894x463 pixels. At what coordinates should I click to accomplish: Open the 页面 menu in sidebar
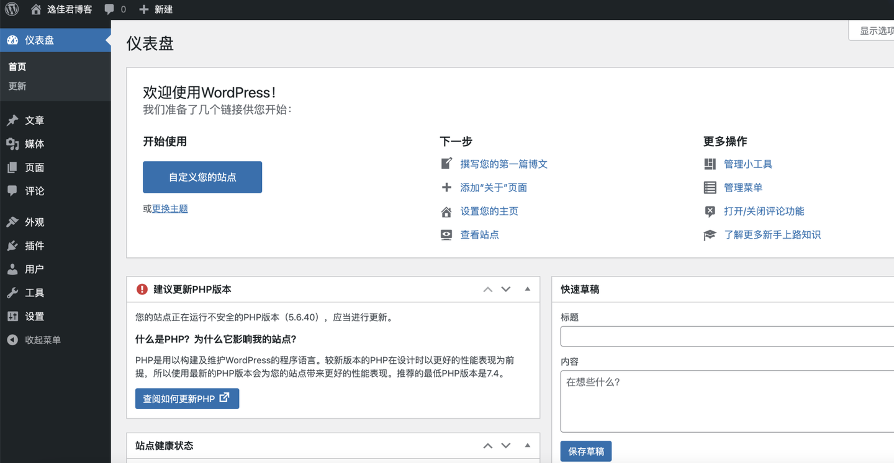click(x=55, y=167)
